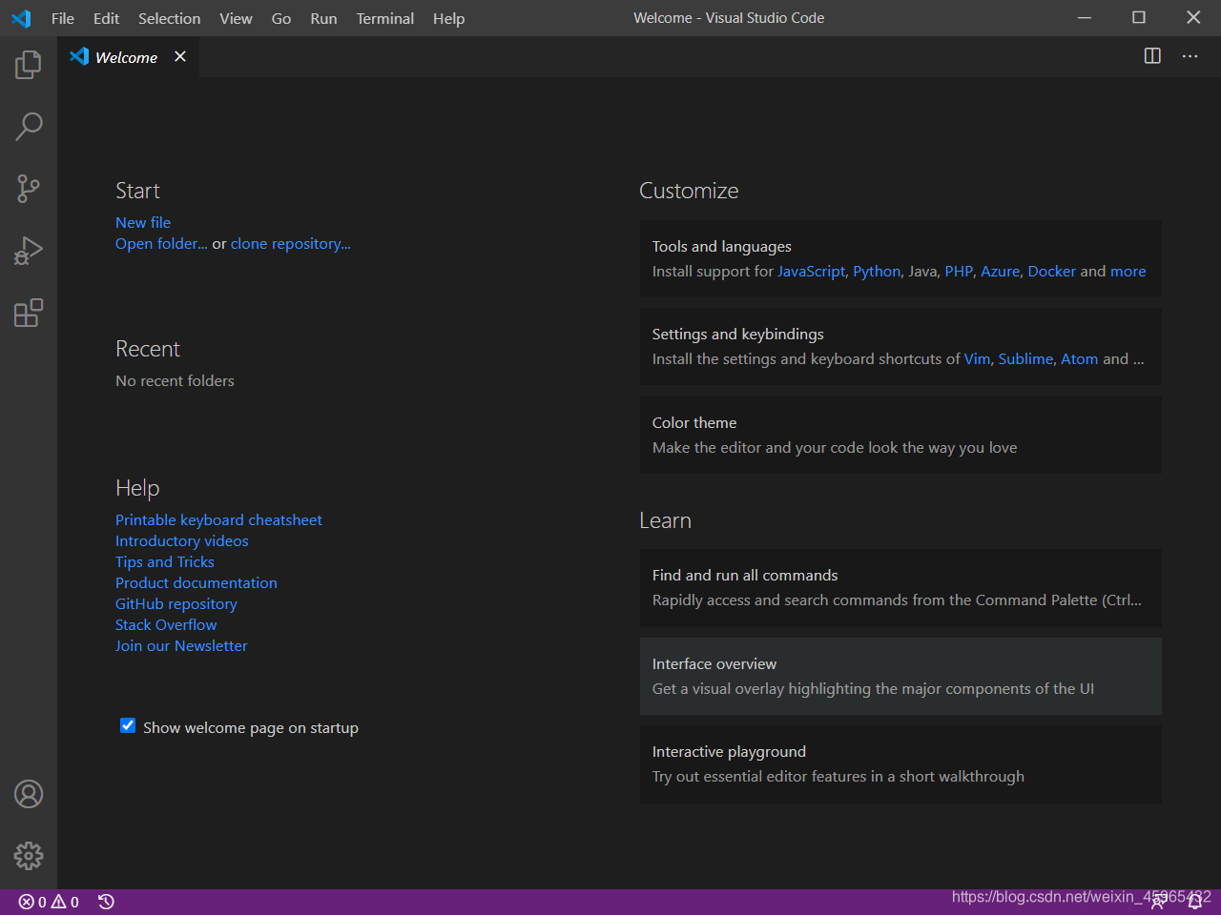1221x915 pixels.
Task: Open Stack Overflow link
Action: 166,624
